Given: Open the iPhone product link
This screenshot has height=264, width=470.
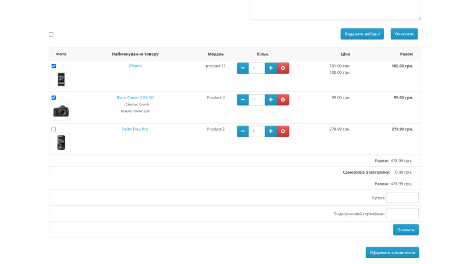Looking at the screenshot, I should (135, 66).
